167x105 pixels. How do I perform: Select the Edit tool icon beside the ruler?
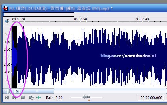click(x=7, y=21)
